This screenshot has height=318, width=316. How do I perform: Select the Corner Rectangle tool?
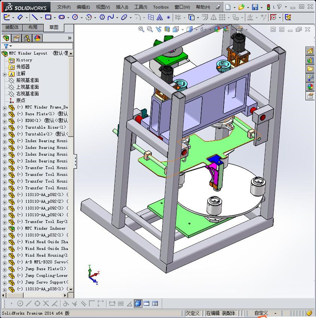(x=48, y=18)
